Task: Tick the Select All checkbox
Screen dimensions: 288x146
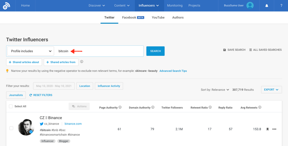Action: pos(11,106)
